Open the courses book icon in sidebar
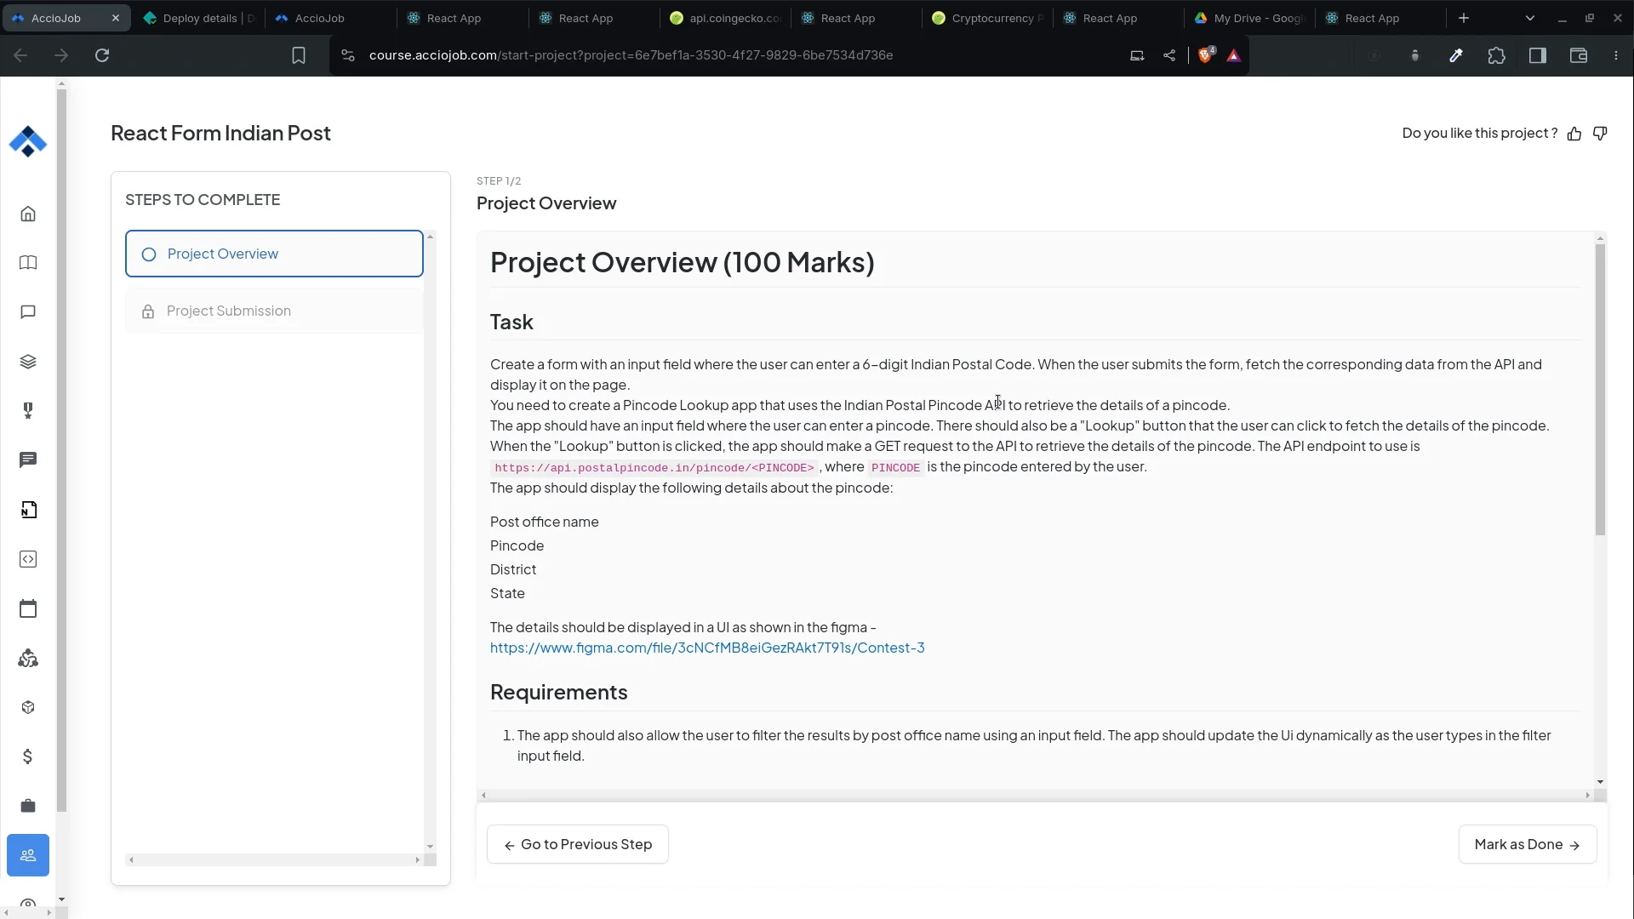The image size is (1634, 919). pos(28,264)
